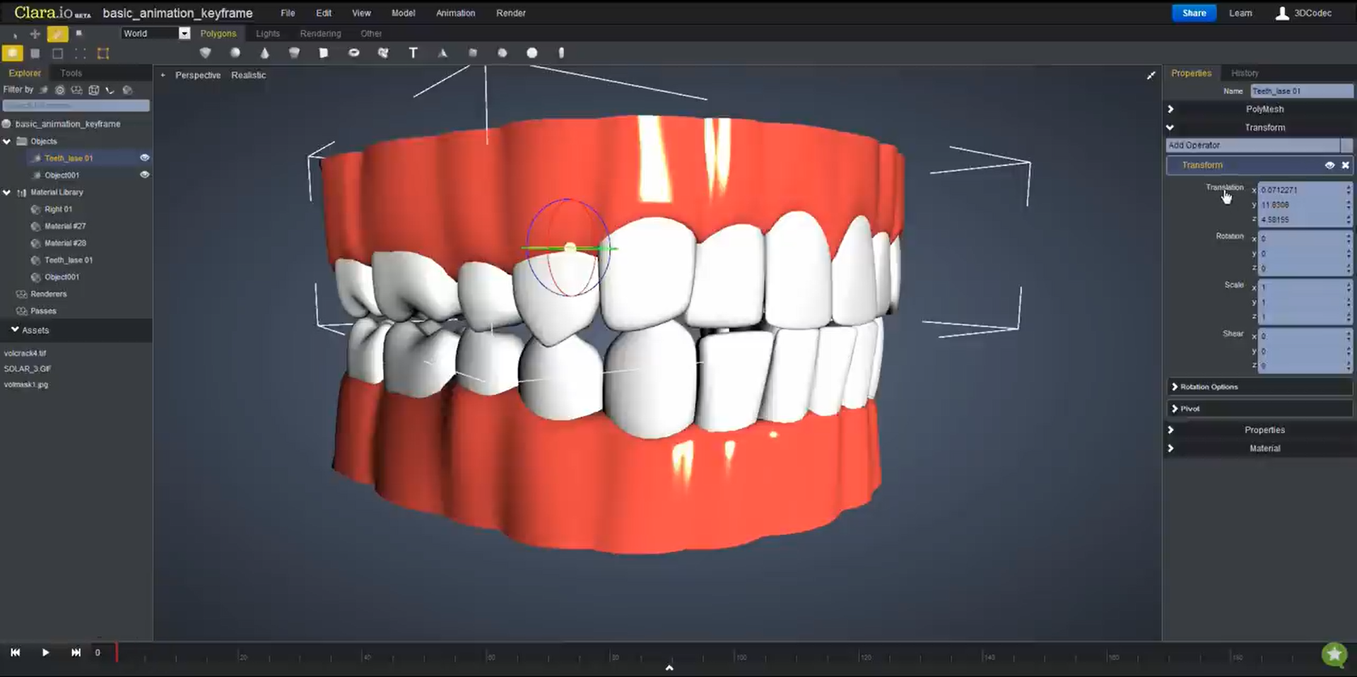Click the Add Operator button

click(x=1255, y=145)
